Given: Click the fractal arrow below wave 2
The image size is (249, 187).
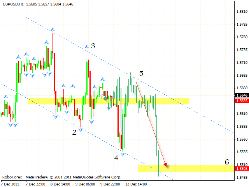Looking at the screenshot, I should [81, 129].
